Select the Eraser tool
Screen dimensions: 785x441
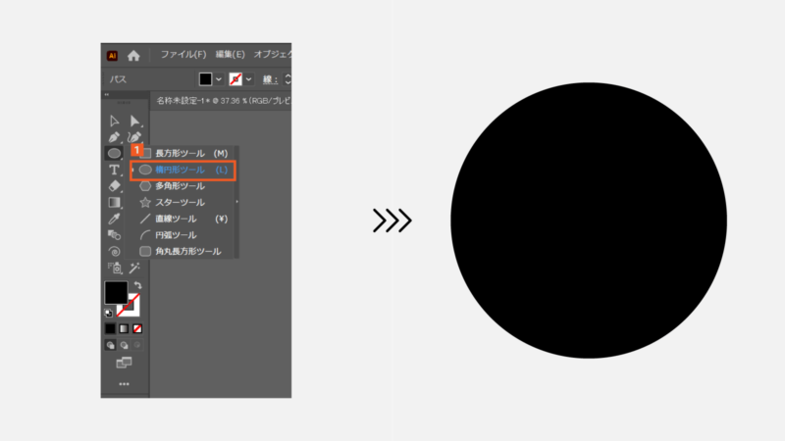coord(115,185)
